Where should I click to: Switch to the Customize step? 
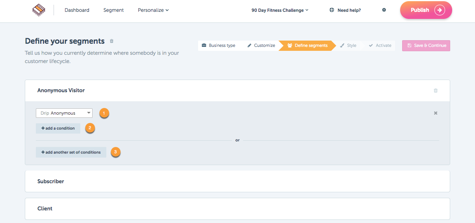tap(261, 45)
